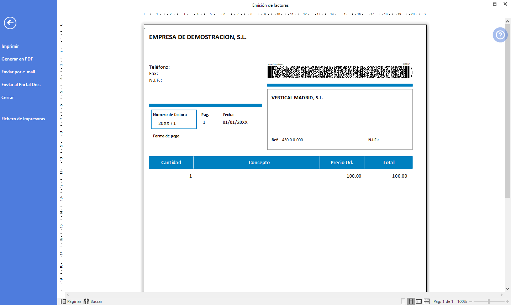Open the Páginas panel in status bar

[71, 301]
